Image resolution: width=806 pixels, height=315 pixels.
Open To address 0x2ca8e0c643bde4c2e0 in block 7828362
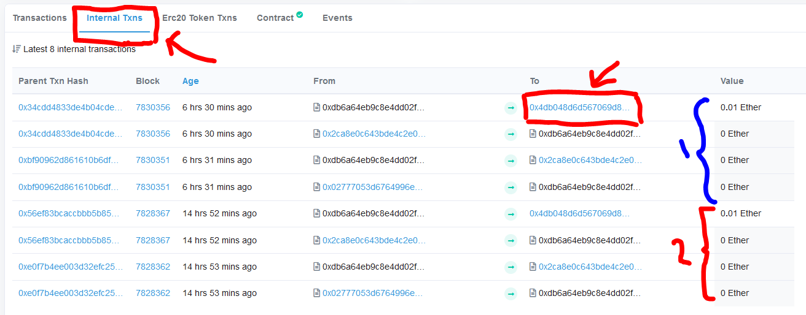pos(590,267)
